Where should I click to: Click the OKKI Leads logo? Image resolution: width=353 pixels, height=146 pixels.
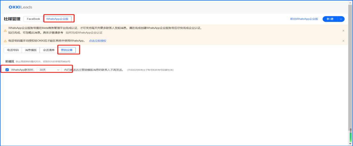[20, 7]
